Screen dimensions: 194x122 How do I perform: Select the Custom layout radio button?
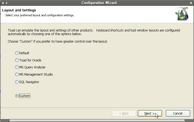17,96
